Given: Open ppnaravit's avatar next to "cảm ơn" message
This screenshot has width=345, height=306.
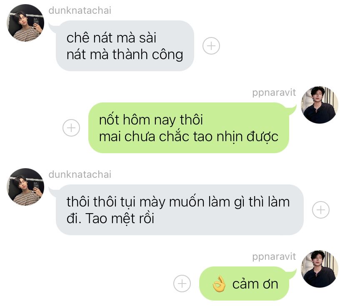Looking at the screenshot, I should click(x=320, y=269).
